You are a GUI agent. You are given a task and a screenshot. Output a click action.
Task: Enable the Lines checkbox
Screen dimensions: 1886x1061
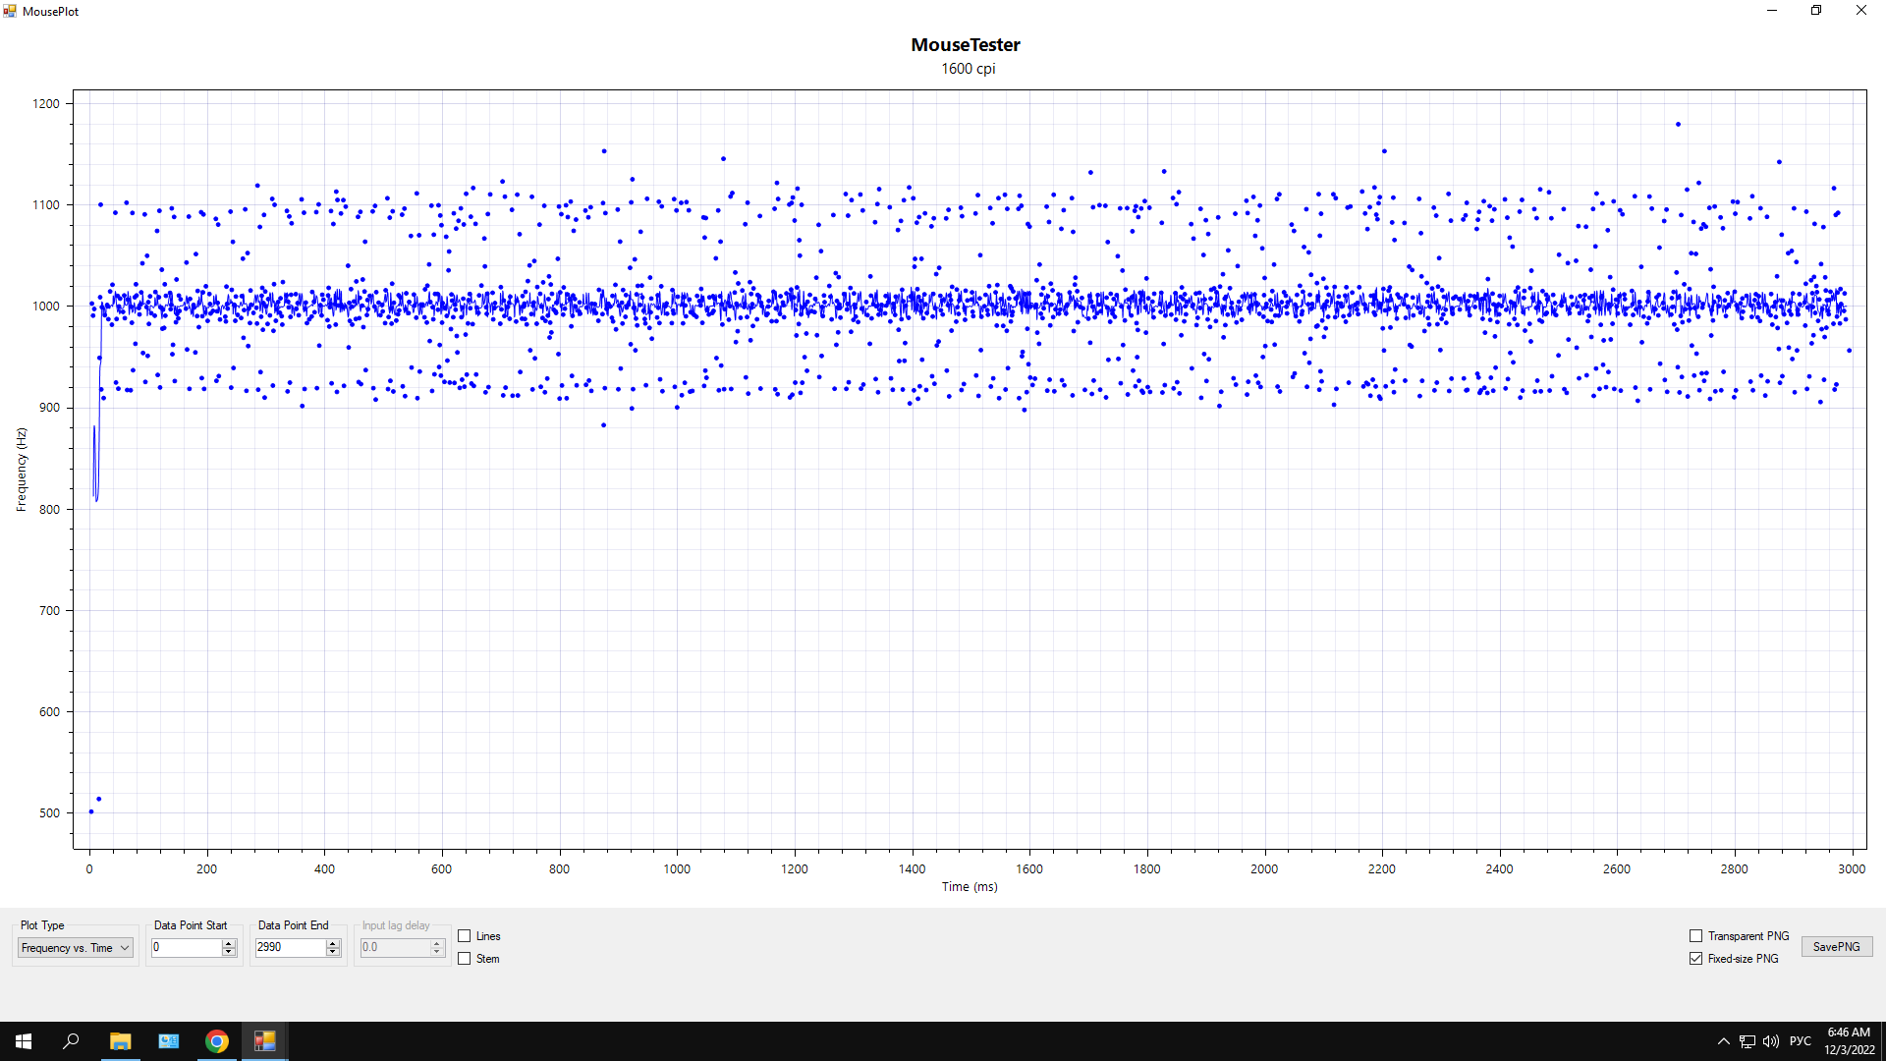click(x=465, y=936)
